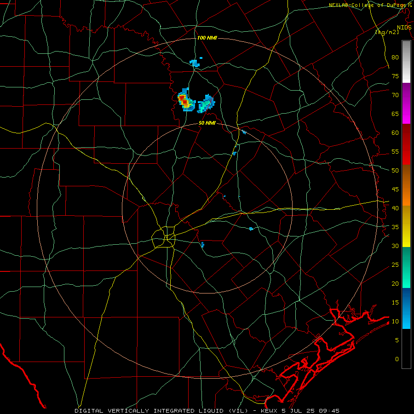Click the 75 value on color scale
The height and width of the screenshot is (414, 414).
[395, 76]
